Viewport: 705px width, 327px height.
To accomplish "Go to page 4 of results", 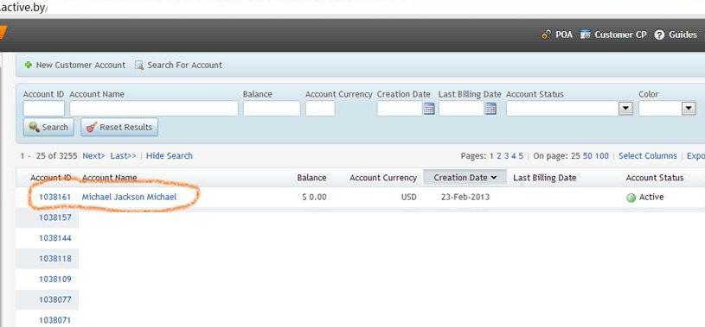I will 514,156.
